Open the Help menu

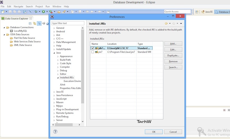pos(66,6)
